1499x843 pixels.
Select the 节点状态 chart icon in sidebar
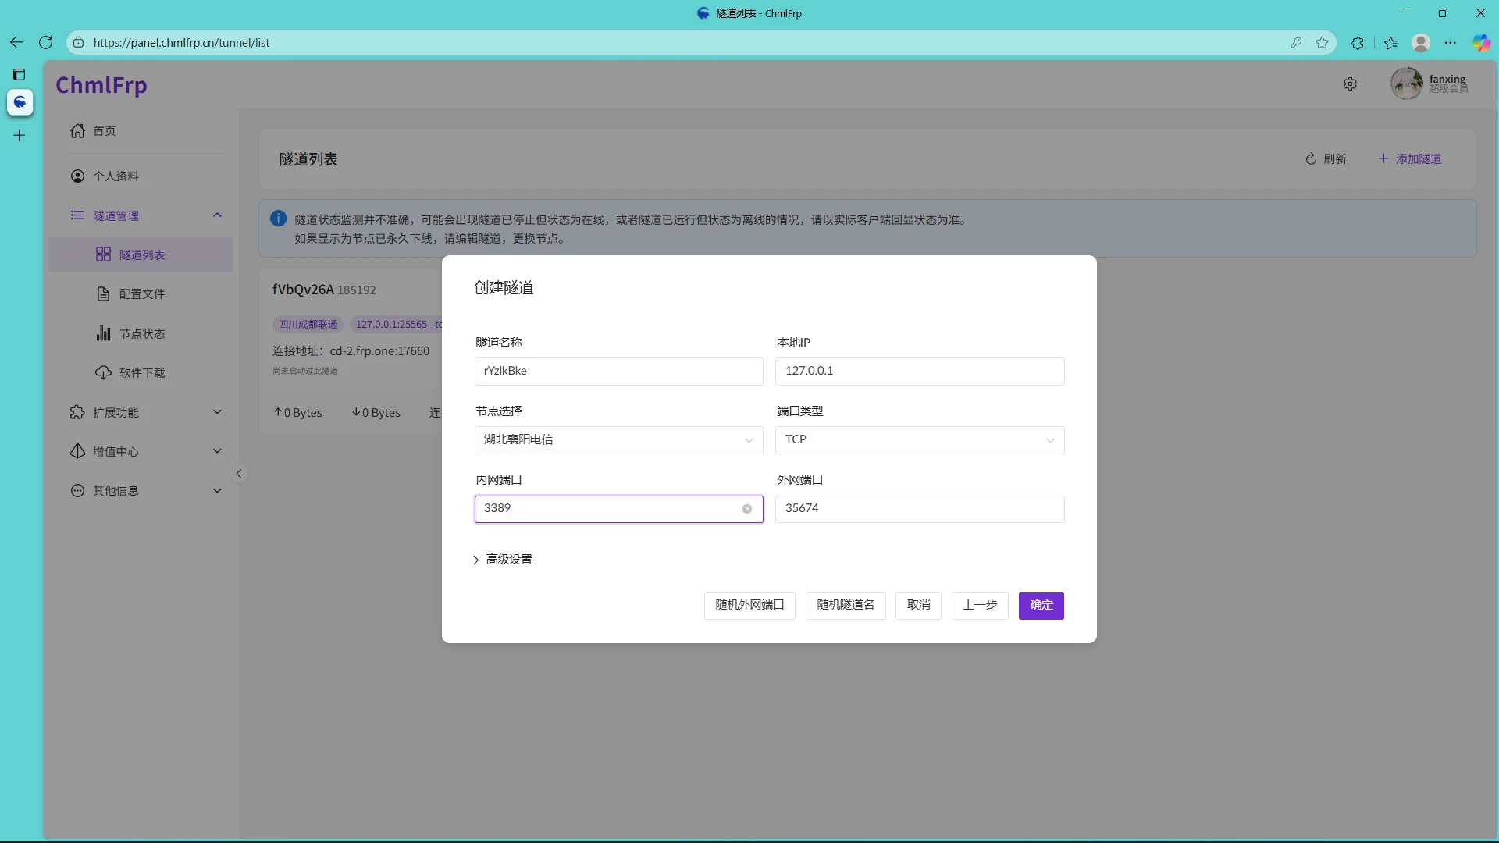coord(104,333)
